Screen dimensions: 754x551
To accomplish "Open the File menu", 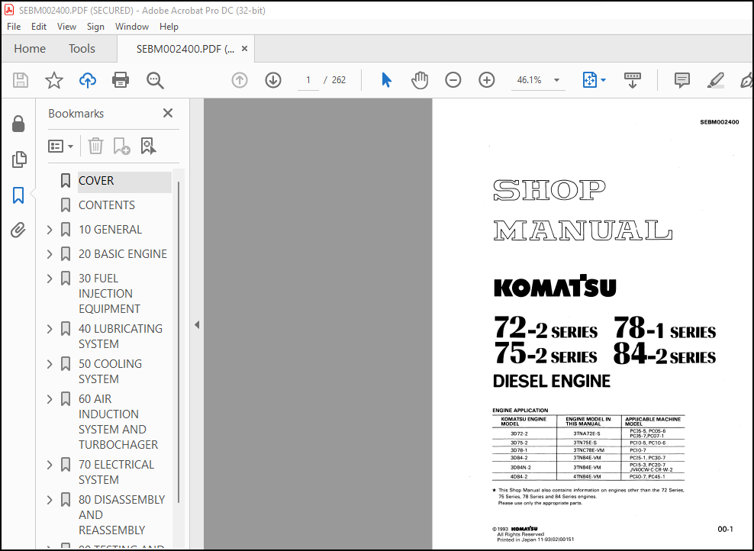I will click(x=14, y=27).
